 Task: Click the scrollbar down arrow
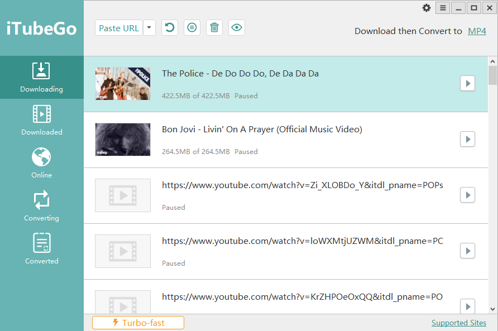point(492,309)
